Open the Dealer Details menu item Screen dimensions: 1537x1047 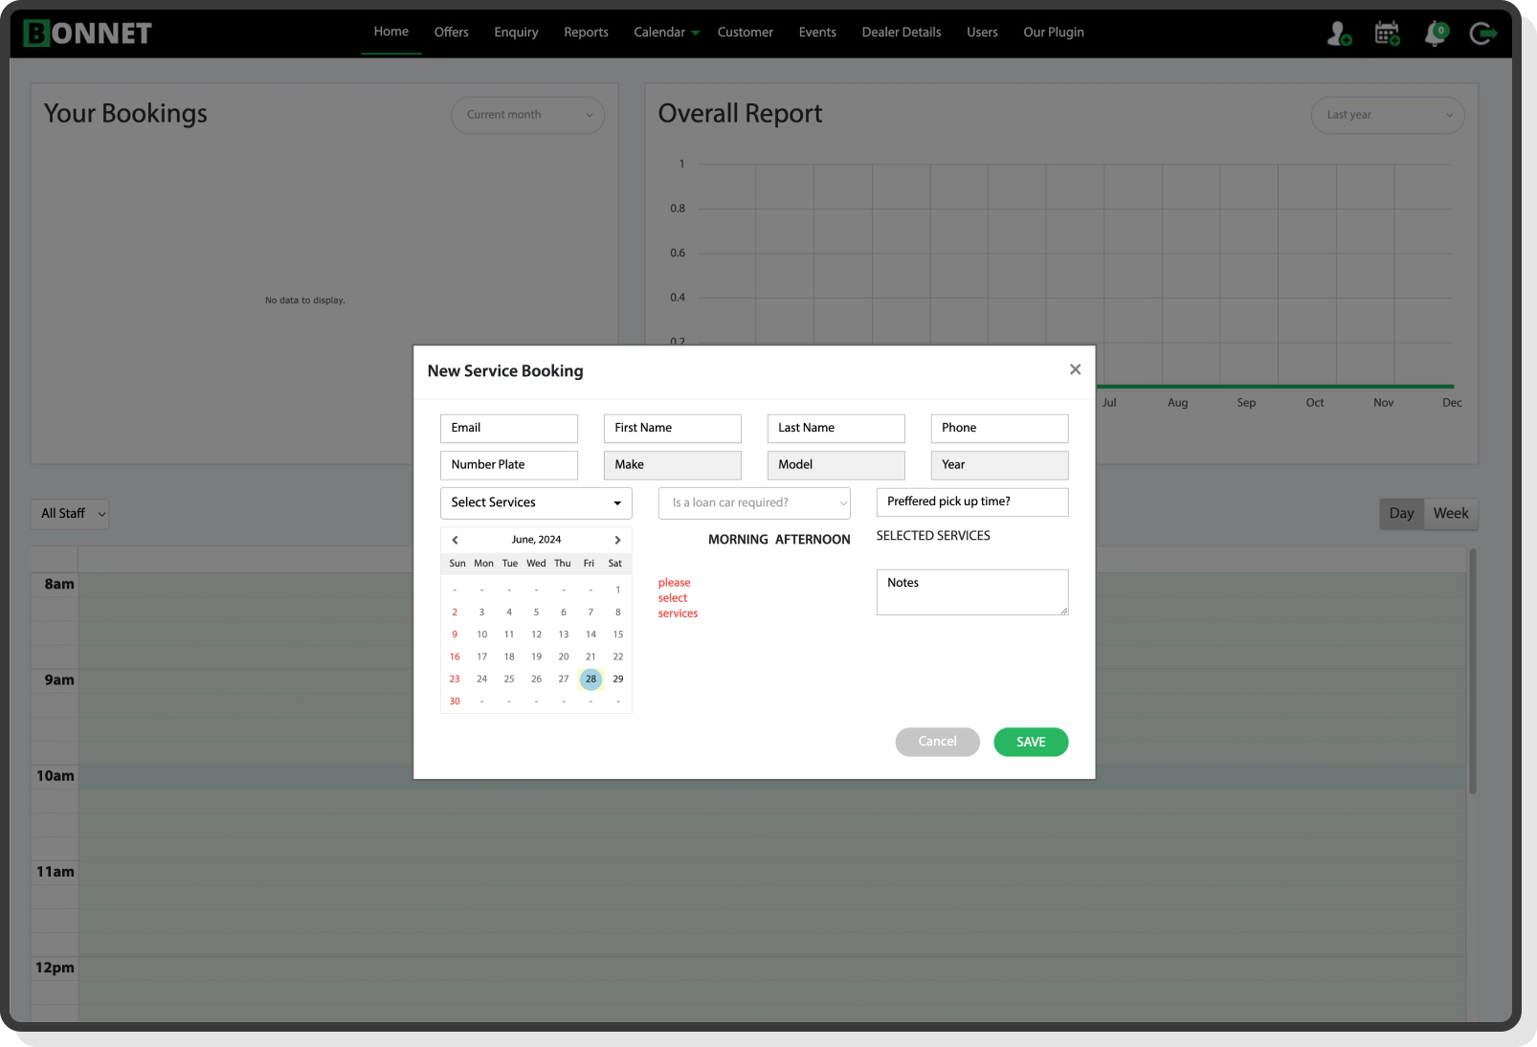pyautogui.click(x=900, y=32)
